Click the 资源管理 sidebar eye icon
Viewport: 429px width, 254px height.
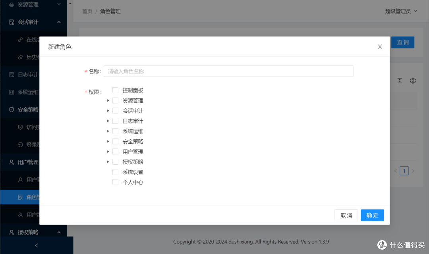[12, 5]
